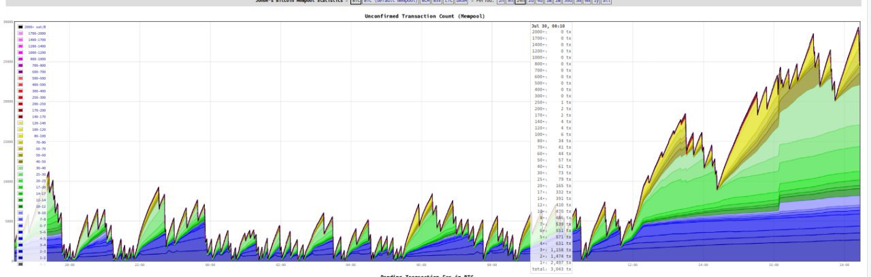This screenshot has width=871, height=277.
Task: Click the '16:00' x-axis time label
Action: pyautogui.click(x=773, y=264)
